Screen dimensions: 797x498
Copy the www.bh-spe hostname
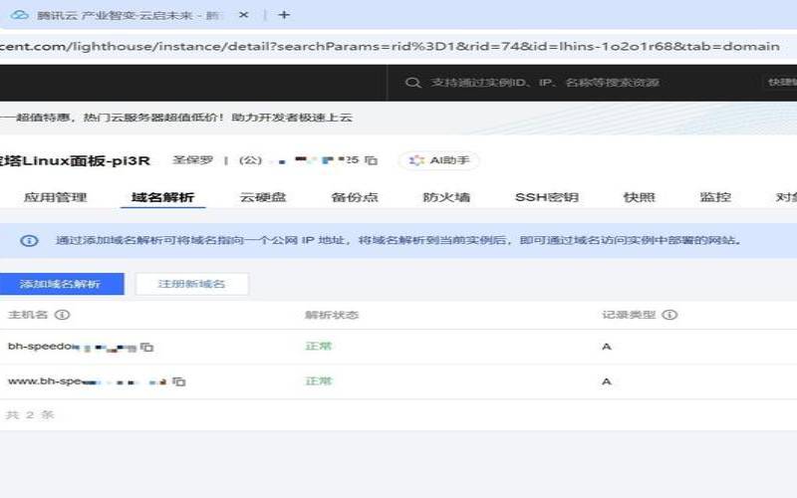[178, 381]
